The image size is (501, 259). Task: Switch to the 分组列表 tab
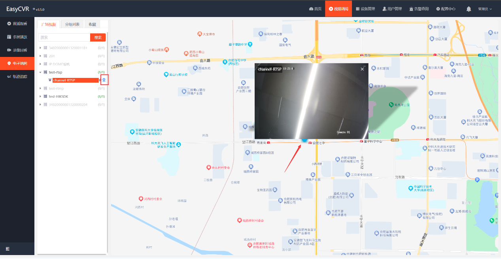click(x=72, y=25)
